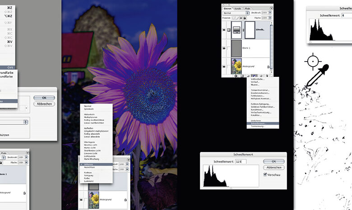Click the Schwellenwert input field showing 128
This screenshot has height=210, width=352.
tap(241, 161)
